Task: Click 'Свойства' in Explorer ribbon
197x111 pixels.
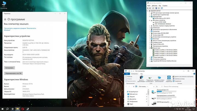Action: [129, 76]
